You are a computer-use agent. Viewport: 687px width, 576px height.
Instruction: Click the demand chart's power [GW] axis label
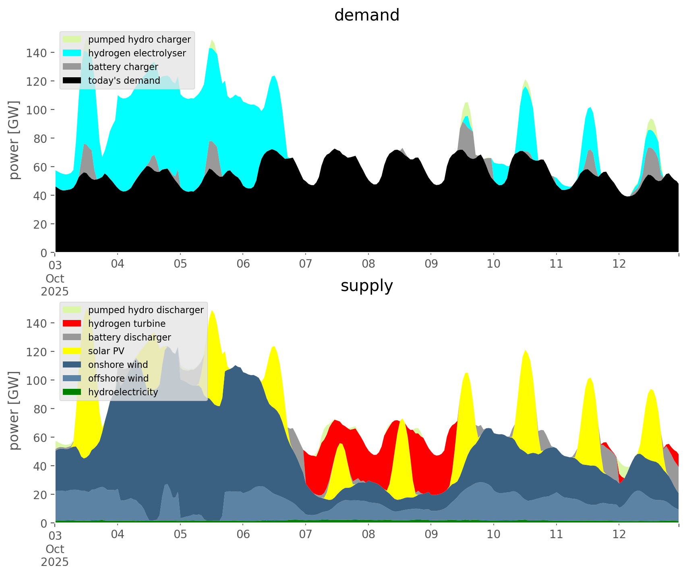click(x=14, y=140)
